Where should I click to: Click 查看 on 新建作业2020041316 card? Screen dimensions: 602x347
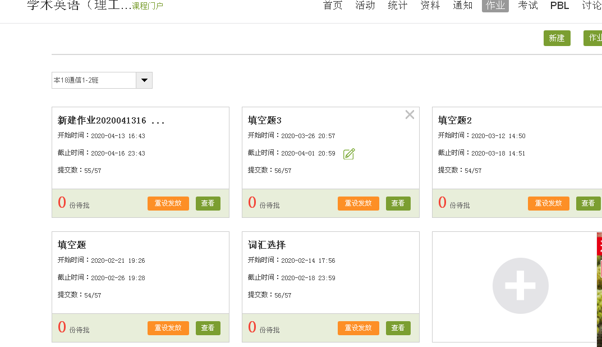(x=208, y=203)
